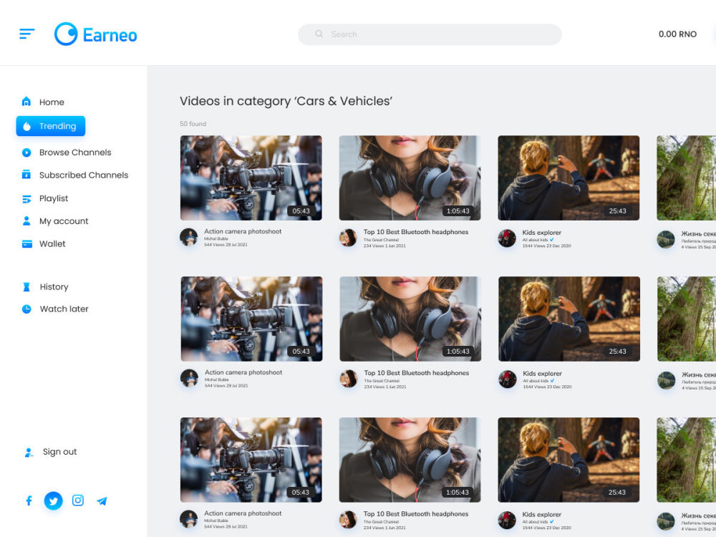The height and width of the screenshot is (537, 716).
Task: Click the Sign out person icon
Action: [x=29, y=452]
